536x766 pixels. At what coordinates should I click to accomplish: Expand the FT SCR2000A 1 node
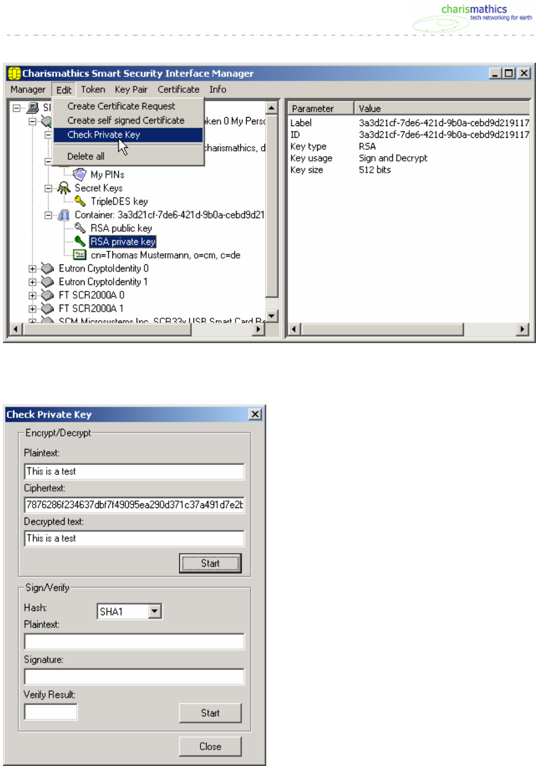click(x=33, y=309)
